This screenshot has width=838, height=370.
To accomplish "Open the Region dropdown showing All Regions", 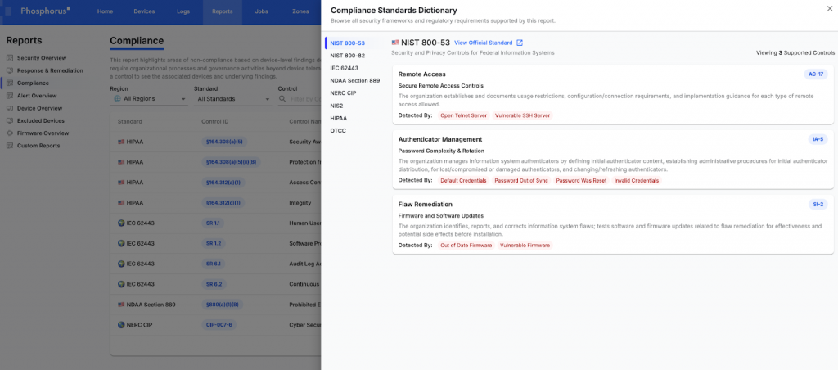I will [148, 99].
